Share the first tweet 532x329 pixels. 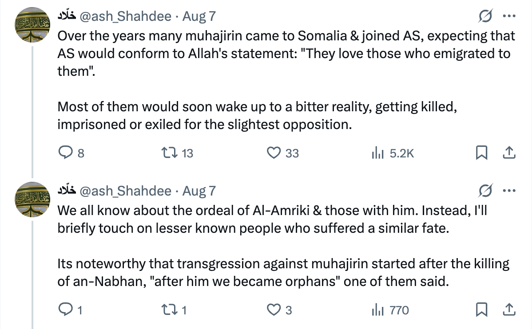[x=509, y=153]
